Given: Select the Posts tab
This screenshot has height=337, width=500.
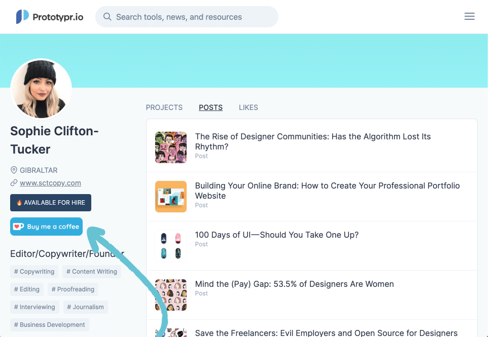Looking at the screenshot, I should 210,107.
